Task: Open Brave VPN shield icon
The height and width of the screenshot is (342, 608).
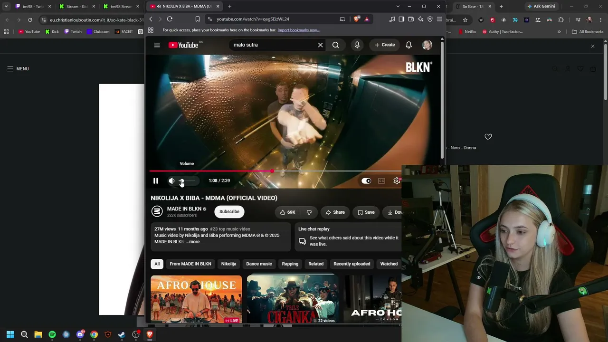Action: coord(430,19)
